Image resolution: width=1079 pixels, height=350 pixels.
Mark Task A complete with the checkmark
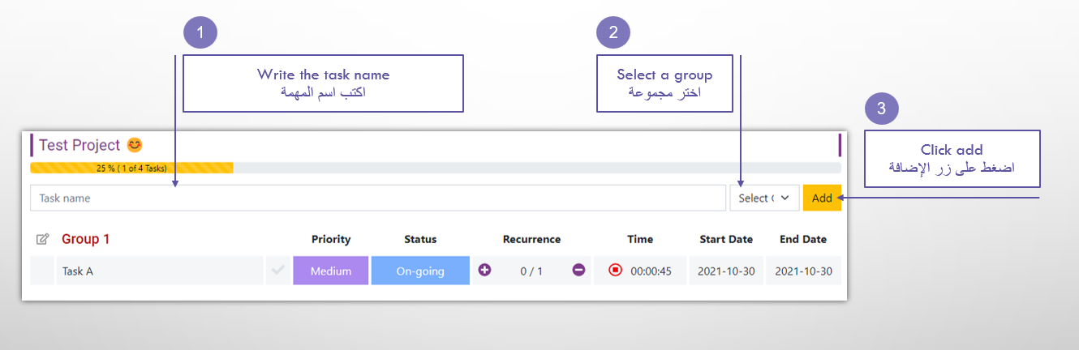pos(277,271)
